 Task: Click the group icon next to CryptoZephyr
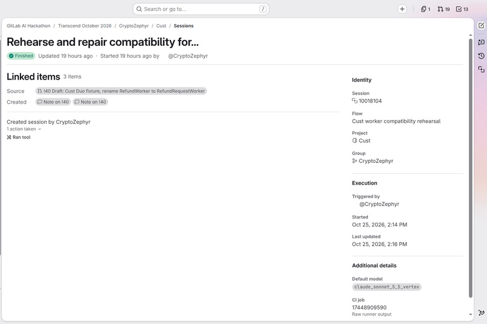355,161
